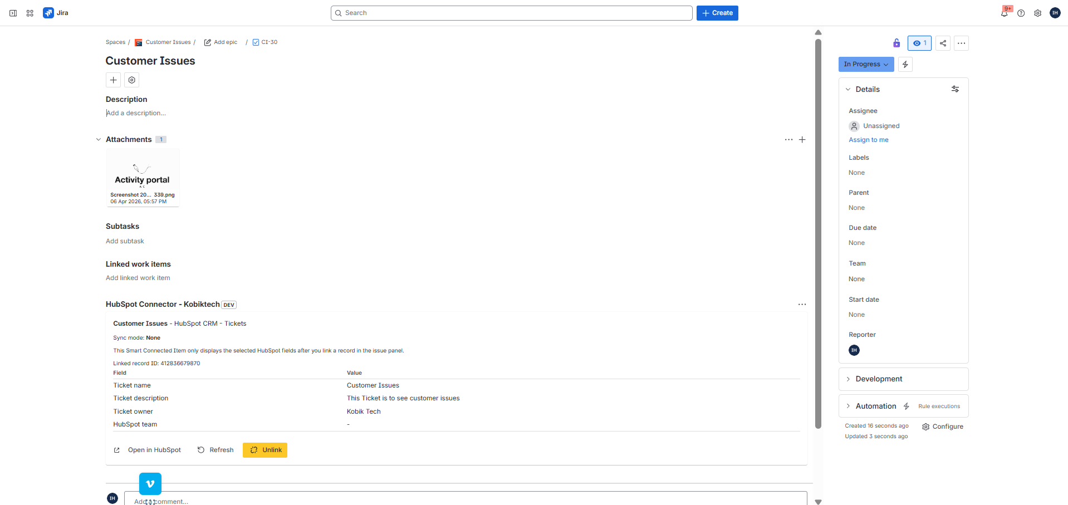Image resolution: width=1068 pixels, height=505 pixels.
Task: Collapse the Details panel
Action: click(847, 89)
